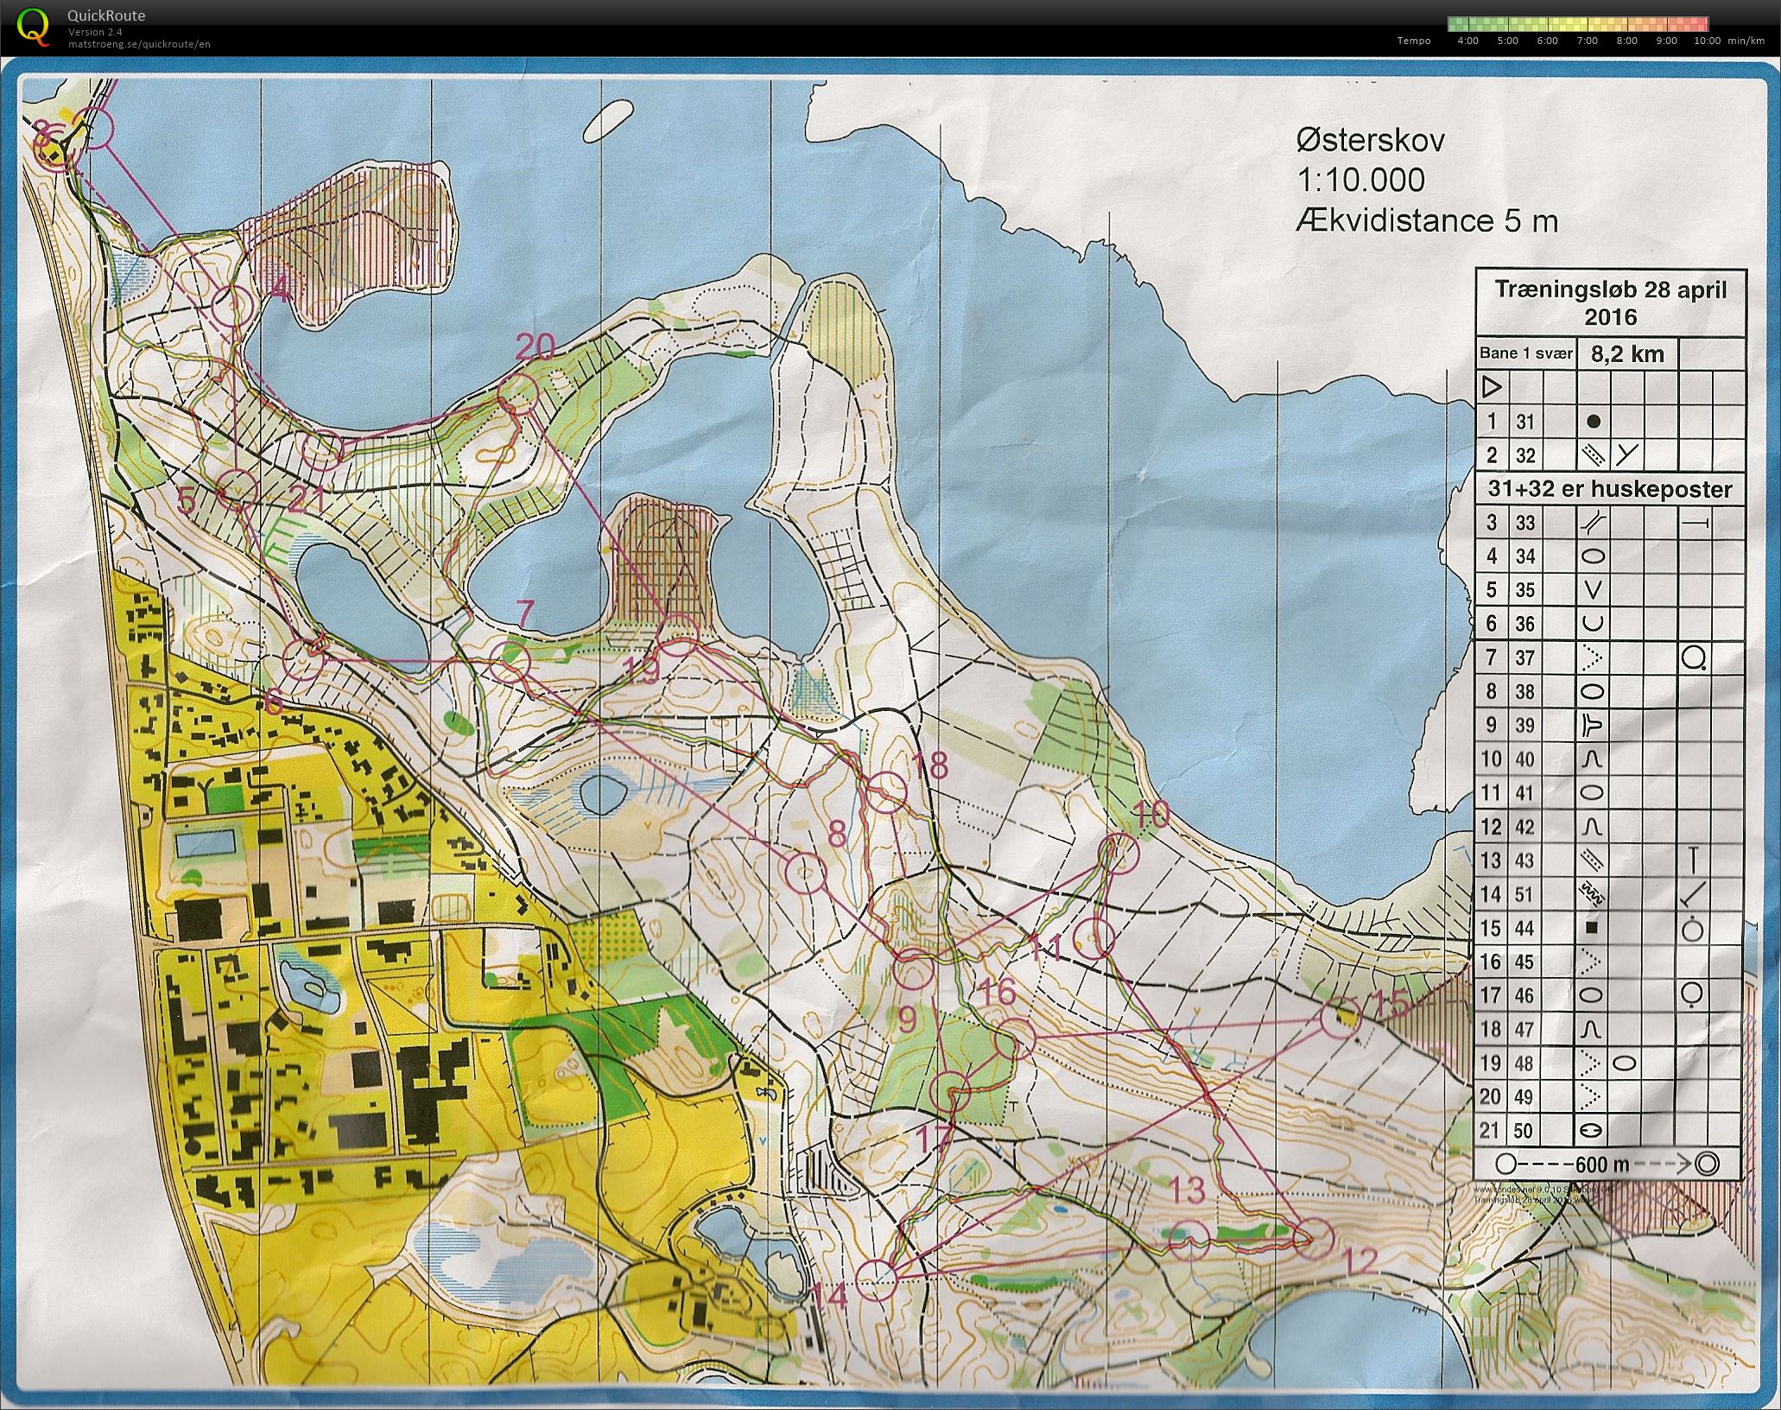
Task: Click the zigzag symbol in row 14 code 51
Action: [x=1592, y=894]
